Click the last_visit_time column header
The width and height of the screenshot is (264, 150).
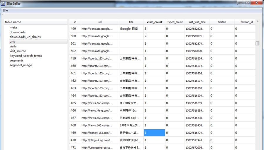[197, 22]
